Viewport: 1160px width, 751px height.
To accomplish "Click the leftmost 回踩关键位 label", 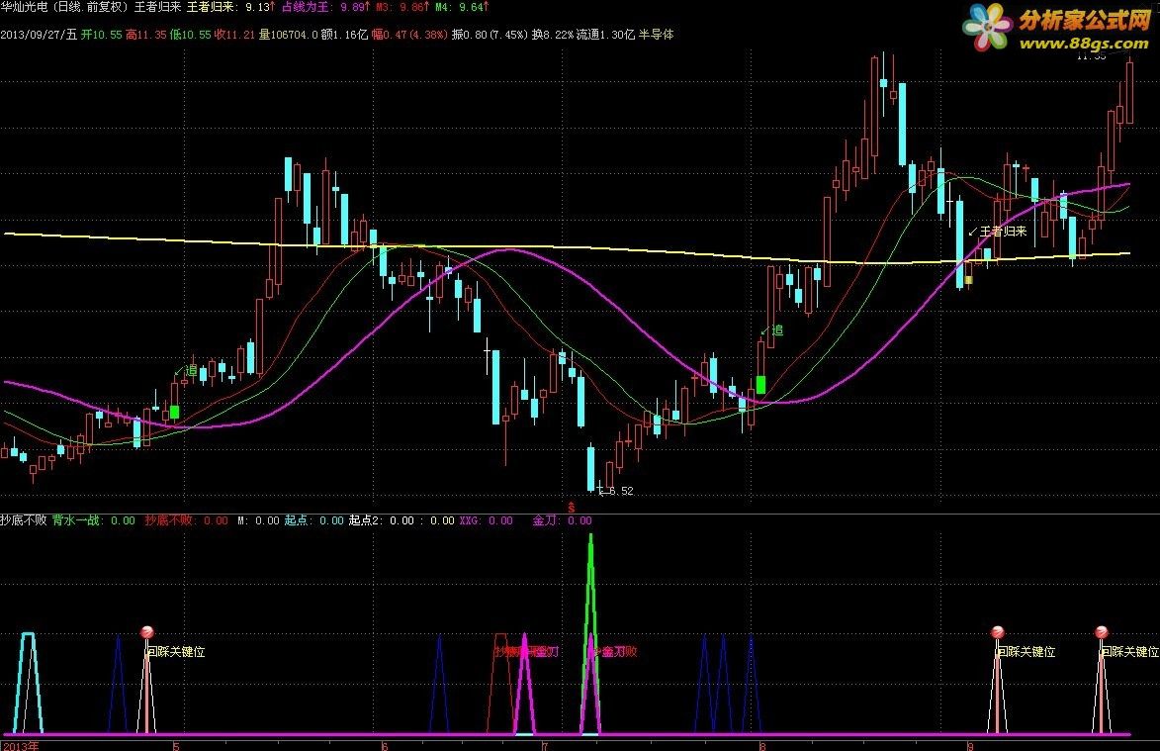I will click(176, 652).
